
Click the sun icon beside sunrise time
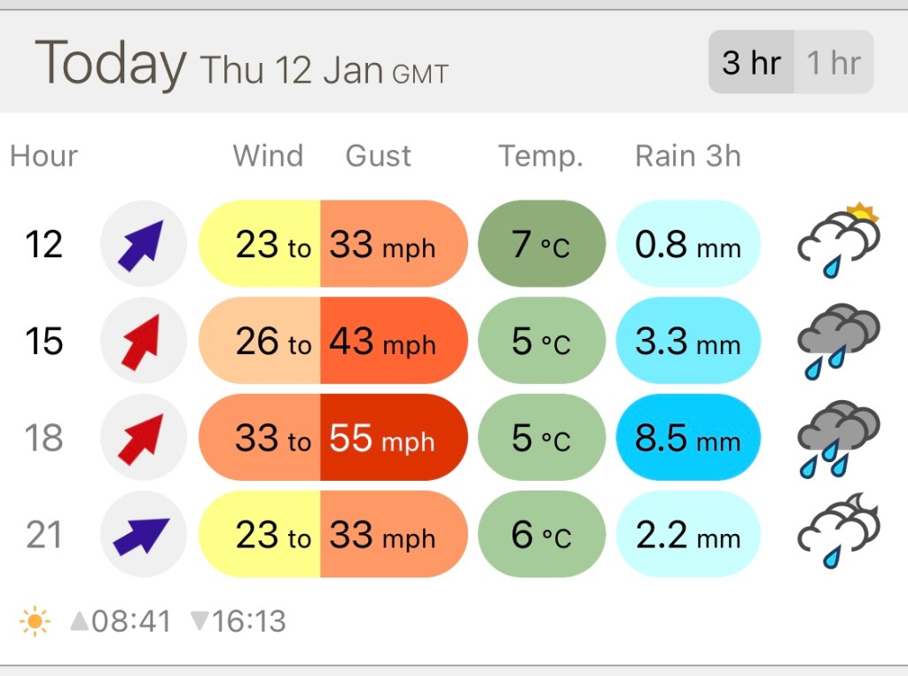35,621
